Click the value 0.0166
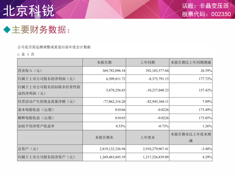This screenshot has width=235, height=176. [120, 110]
